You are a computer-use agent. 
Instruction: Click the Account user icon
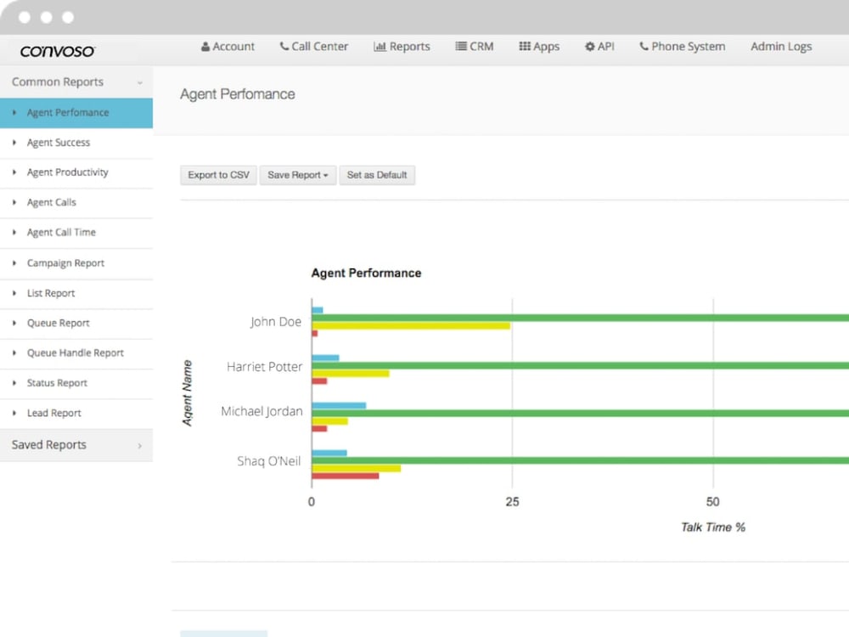[205, 47]
